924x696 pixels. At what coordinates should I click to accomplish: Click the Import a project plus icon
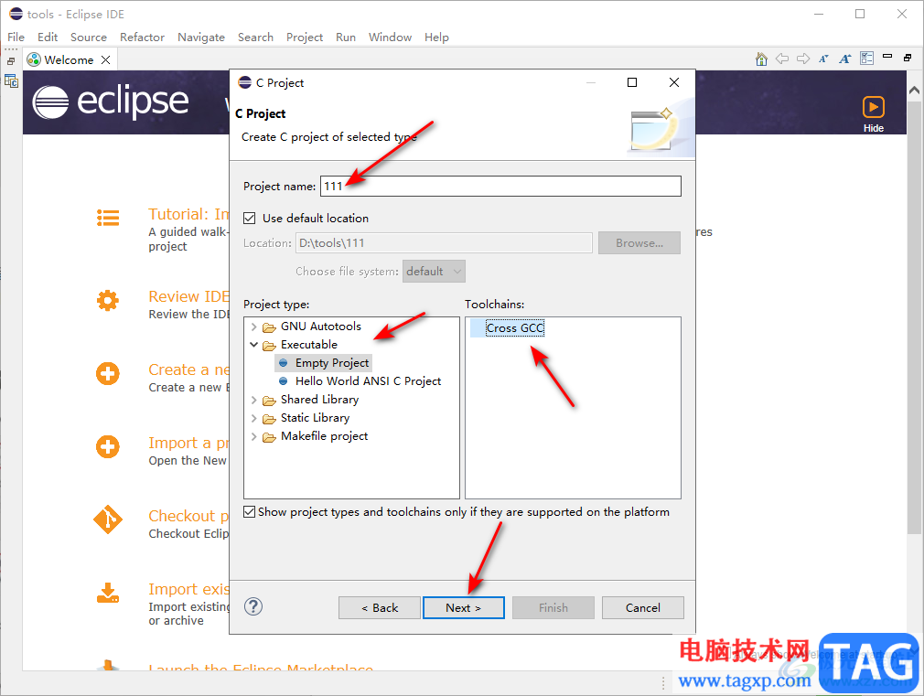click(108, 446)
